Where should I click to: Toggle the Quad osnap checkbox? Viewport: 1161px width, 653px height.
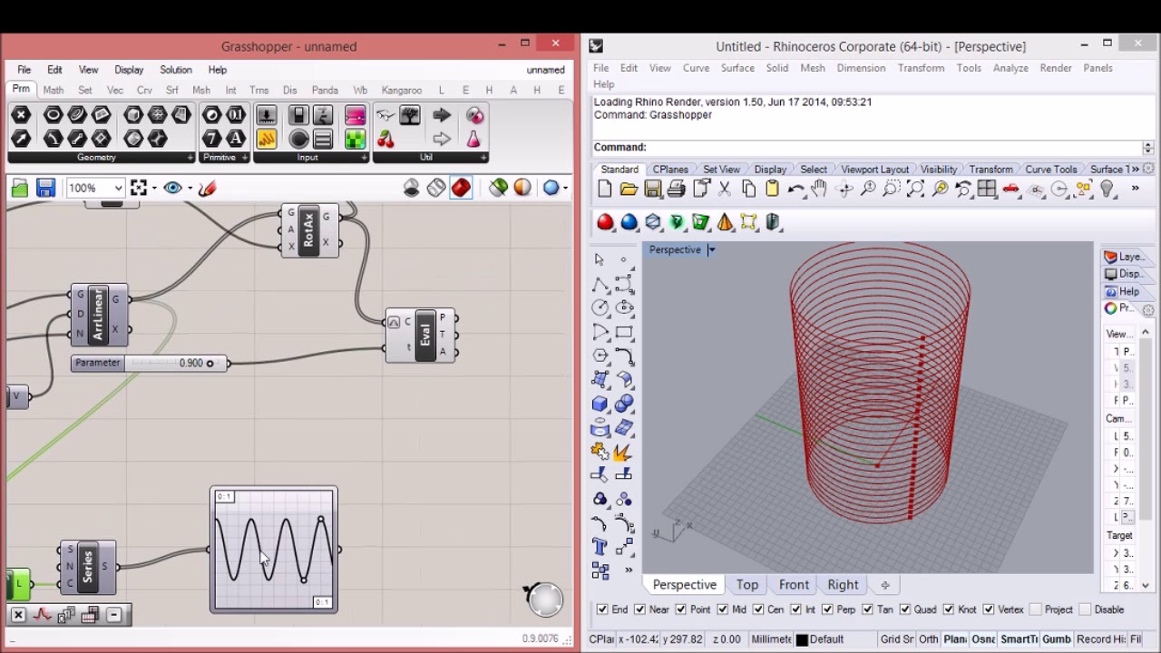coord(905,609)
